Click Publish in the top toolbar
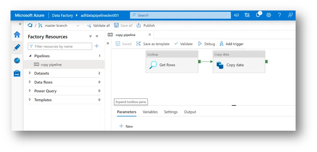The width and height of the screenshot is (317, 152). (x=145, y=26)
